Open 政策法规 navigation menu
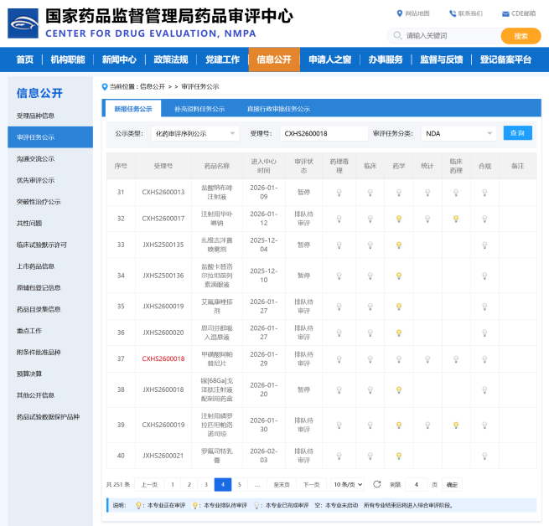 coord(171,59)
